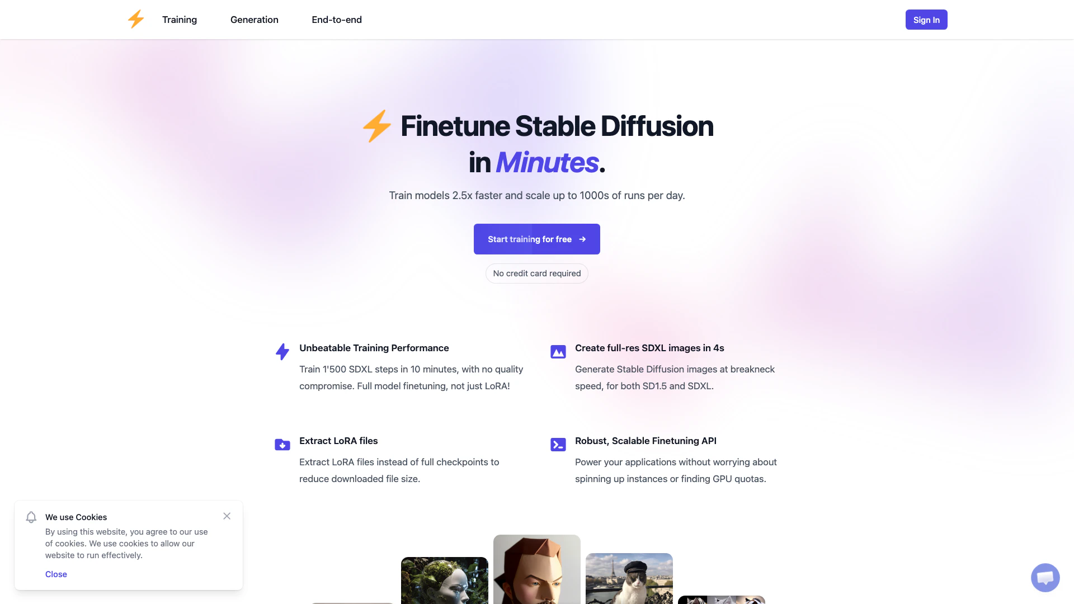
Task: Open the low-poly face sample image
Action: tap(536, 569)
